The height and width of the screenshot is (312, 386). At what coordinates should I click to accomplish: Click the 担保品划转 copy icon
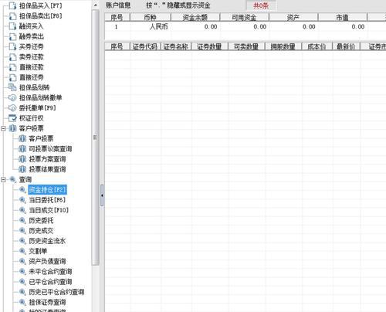click(x=12, y=87)
